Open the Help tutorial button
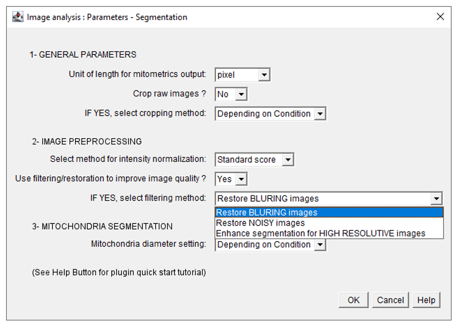Image resolution: width=456 pixels, height=326 pixels. pyautogui.click(x=426, y=300)
